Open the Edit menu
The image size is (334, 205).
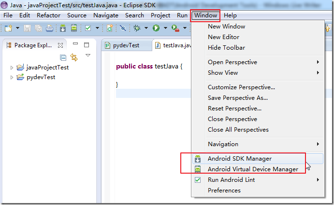(25, 15)
